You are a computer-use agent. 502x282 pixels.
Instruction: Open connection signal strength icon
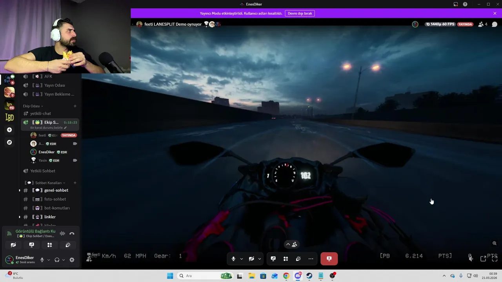[x=9, y=233]
